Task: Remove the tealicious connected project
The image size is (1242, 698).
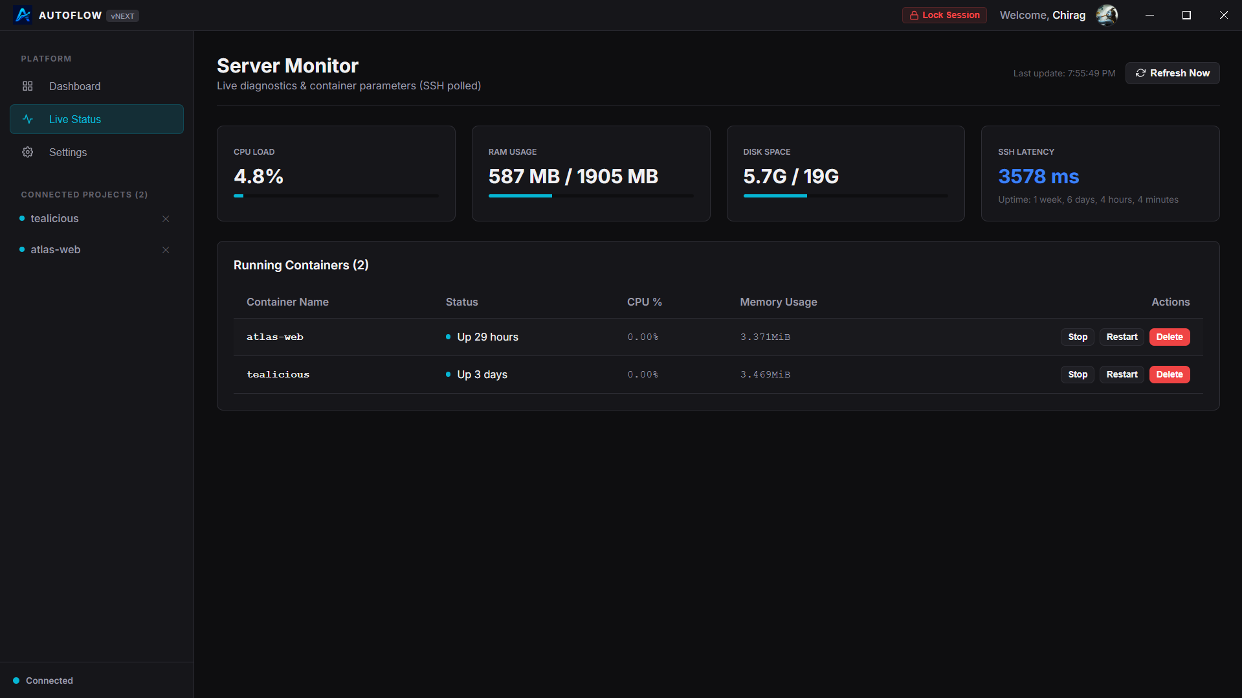Action: [166, 219]
